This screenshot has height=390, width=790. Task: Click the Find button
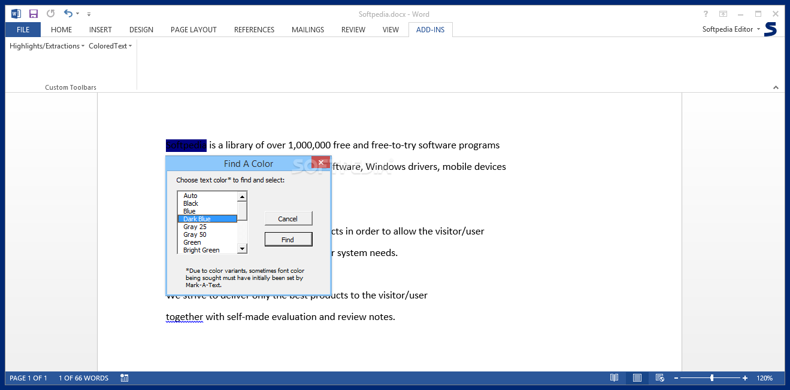coord(288,239)
